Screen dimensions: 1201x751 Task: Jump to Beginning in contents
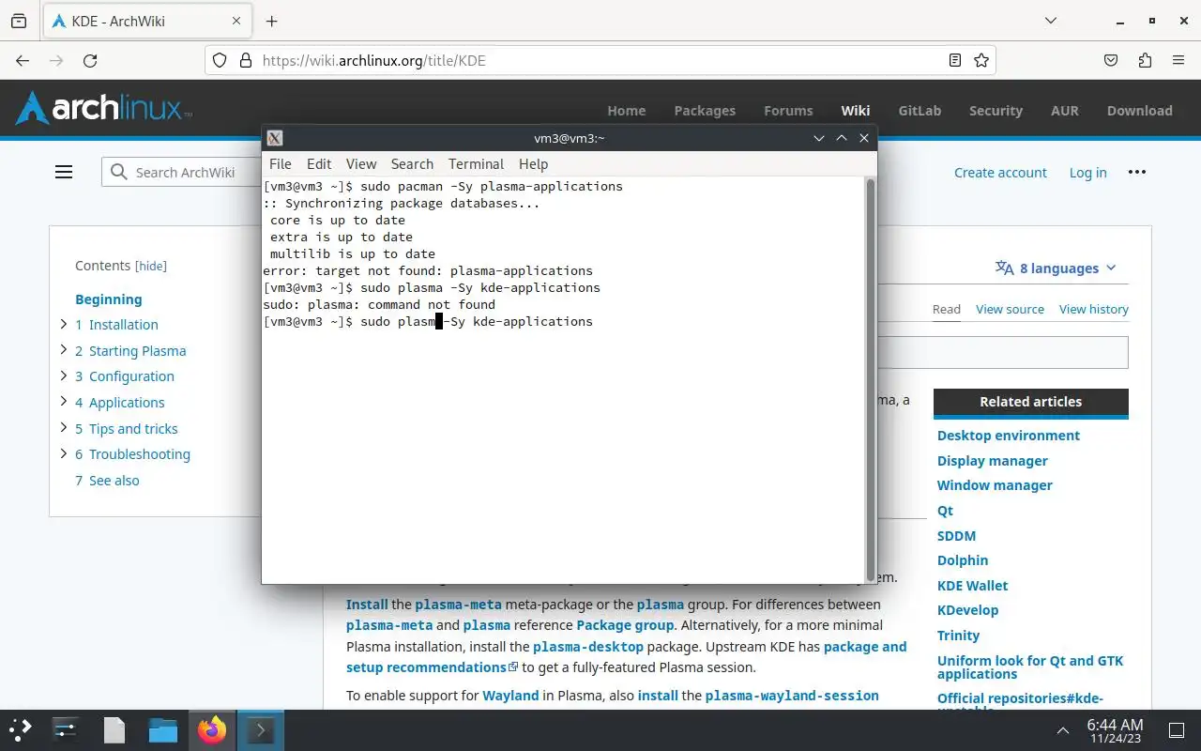coord(109,299)
